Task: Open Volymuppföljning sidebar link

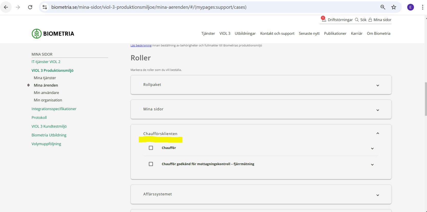Action: pos(46,144)
